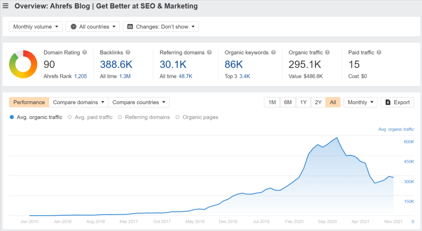The image size is (422, 231).
Task: Expand the Compare domains dropdown
Action: click(x=78, y=102)
